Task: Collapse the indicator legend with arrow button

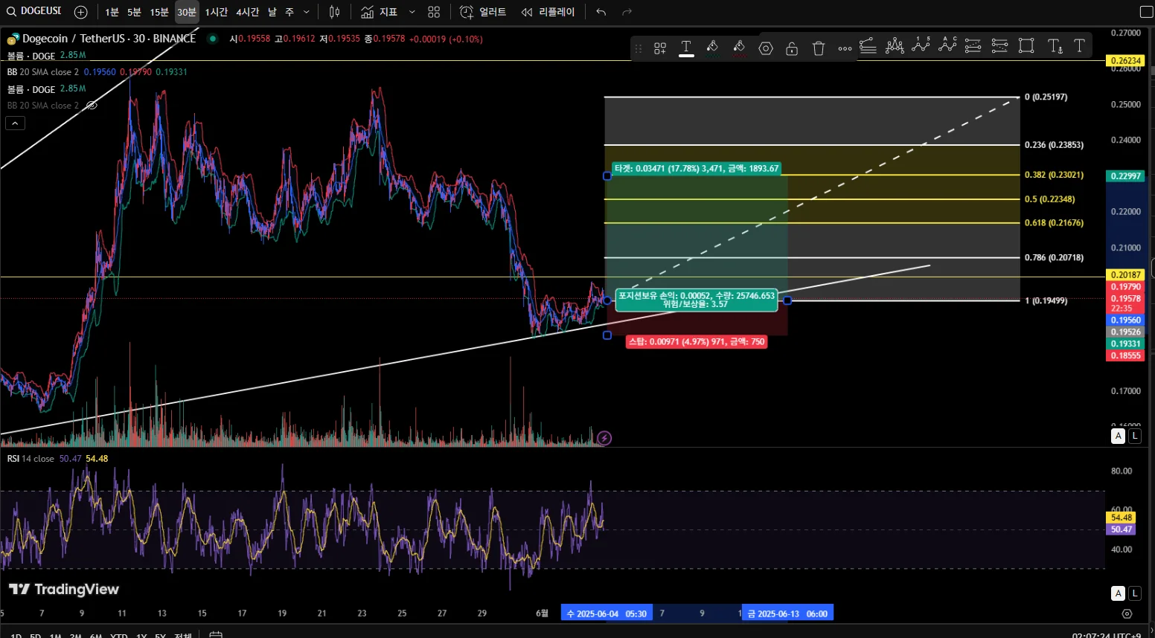Action: click(x=15, y=123)
